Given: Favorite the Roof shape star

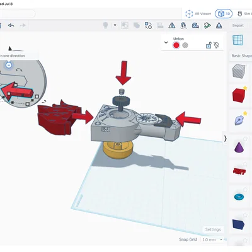Looking at the screenshot, I should tap(245, 215).
